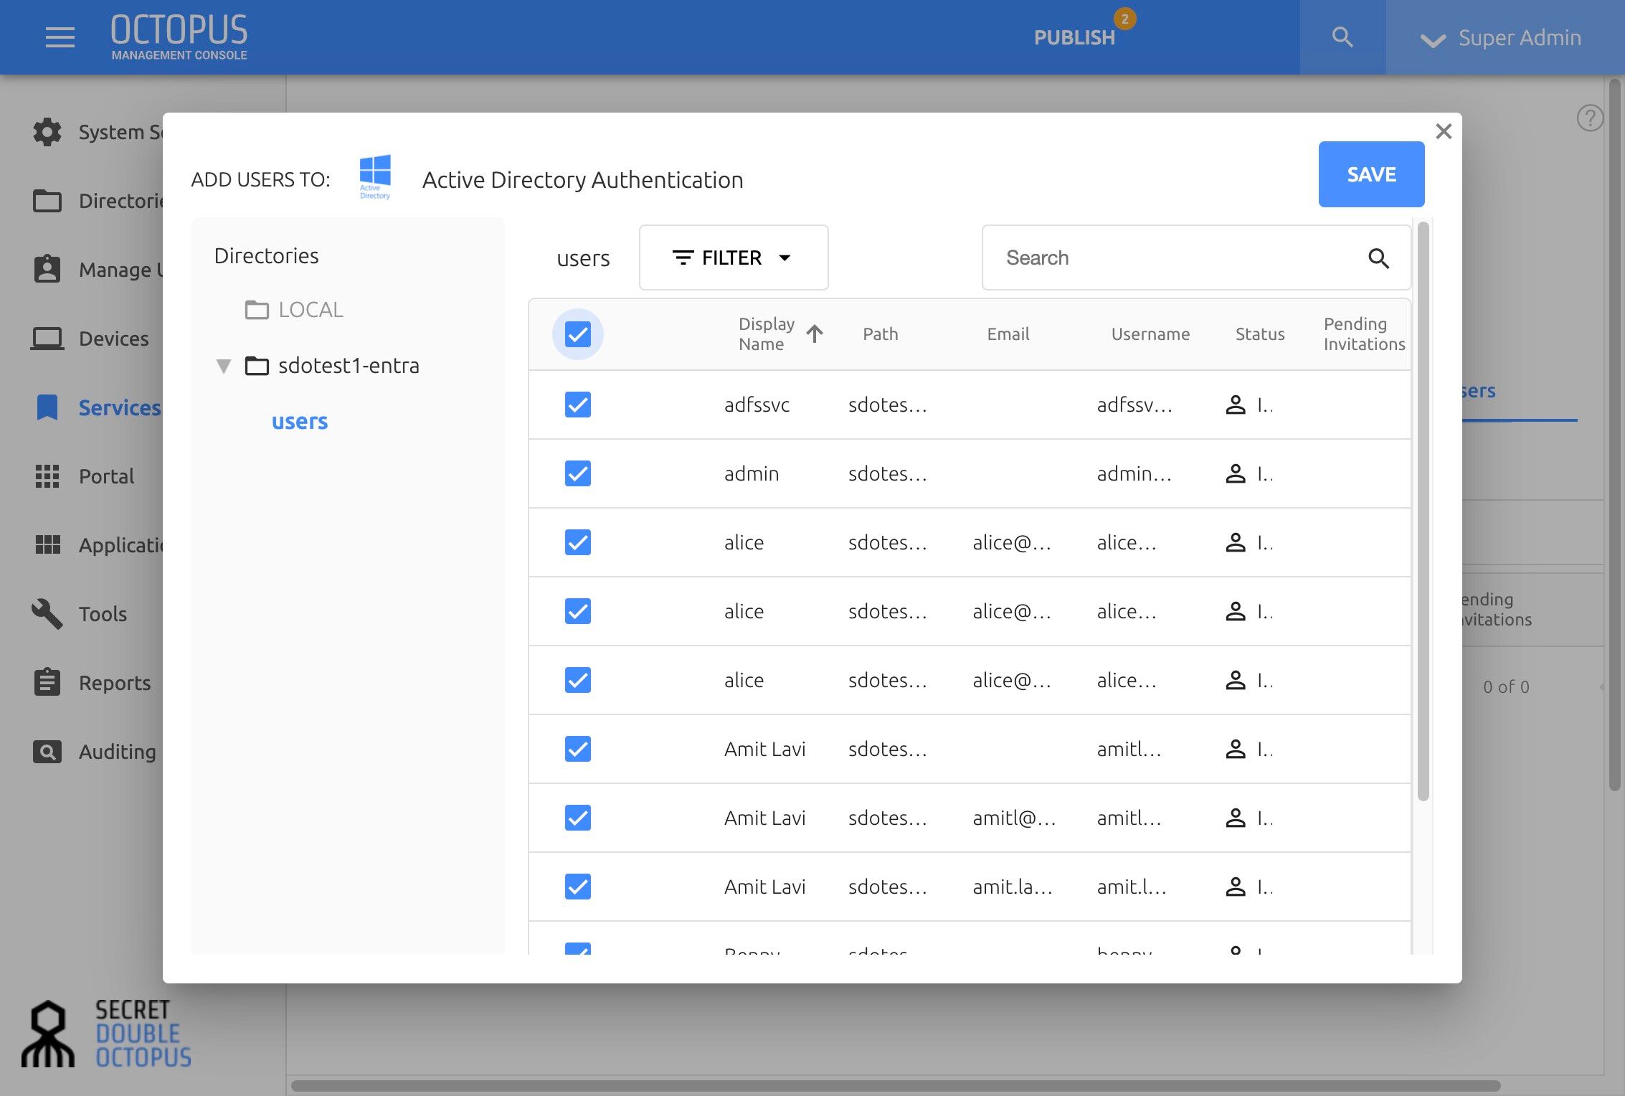Image resolution: width=1625 pixels, height=1096 pixels.
Task: Uncheck the admin user checkbox
Action: pos(577,473)
